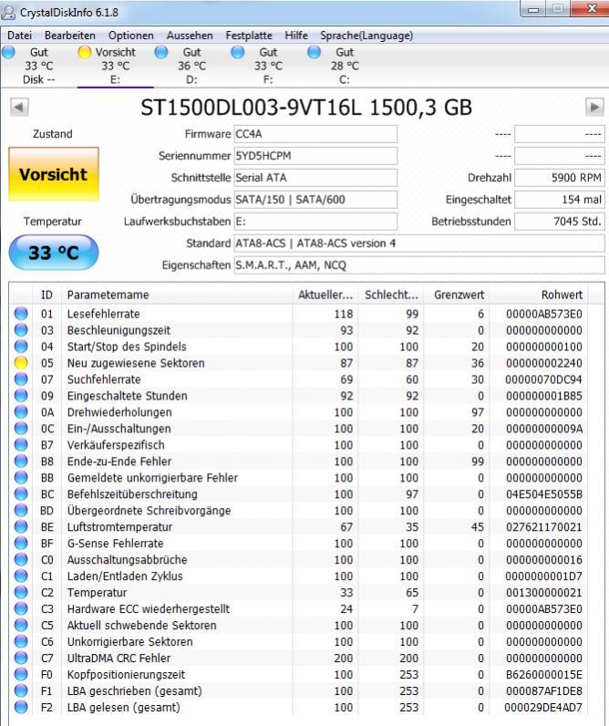This screenshot has height=726, width=609.
Task: Click the ID column header
Action: pyautogui.click(x=46, y=295)
